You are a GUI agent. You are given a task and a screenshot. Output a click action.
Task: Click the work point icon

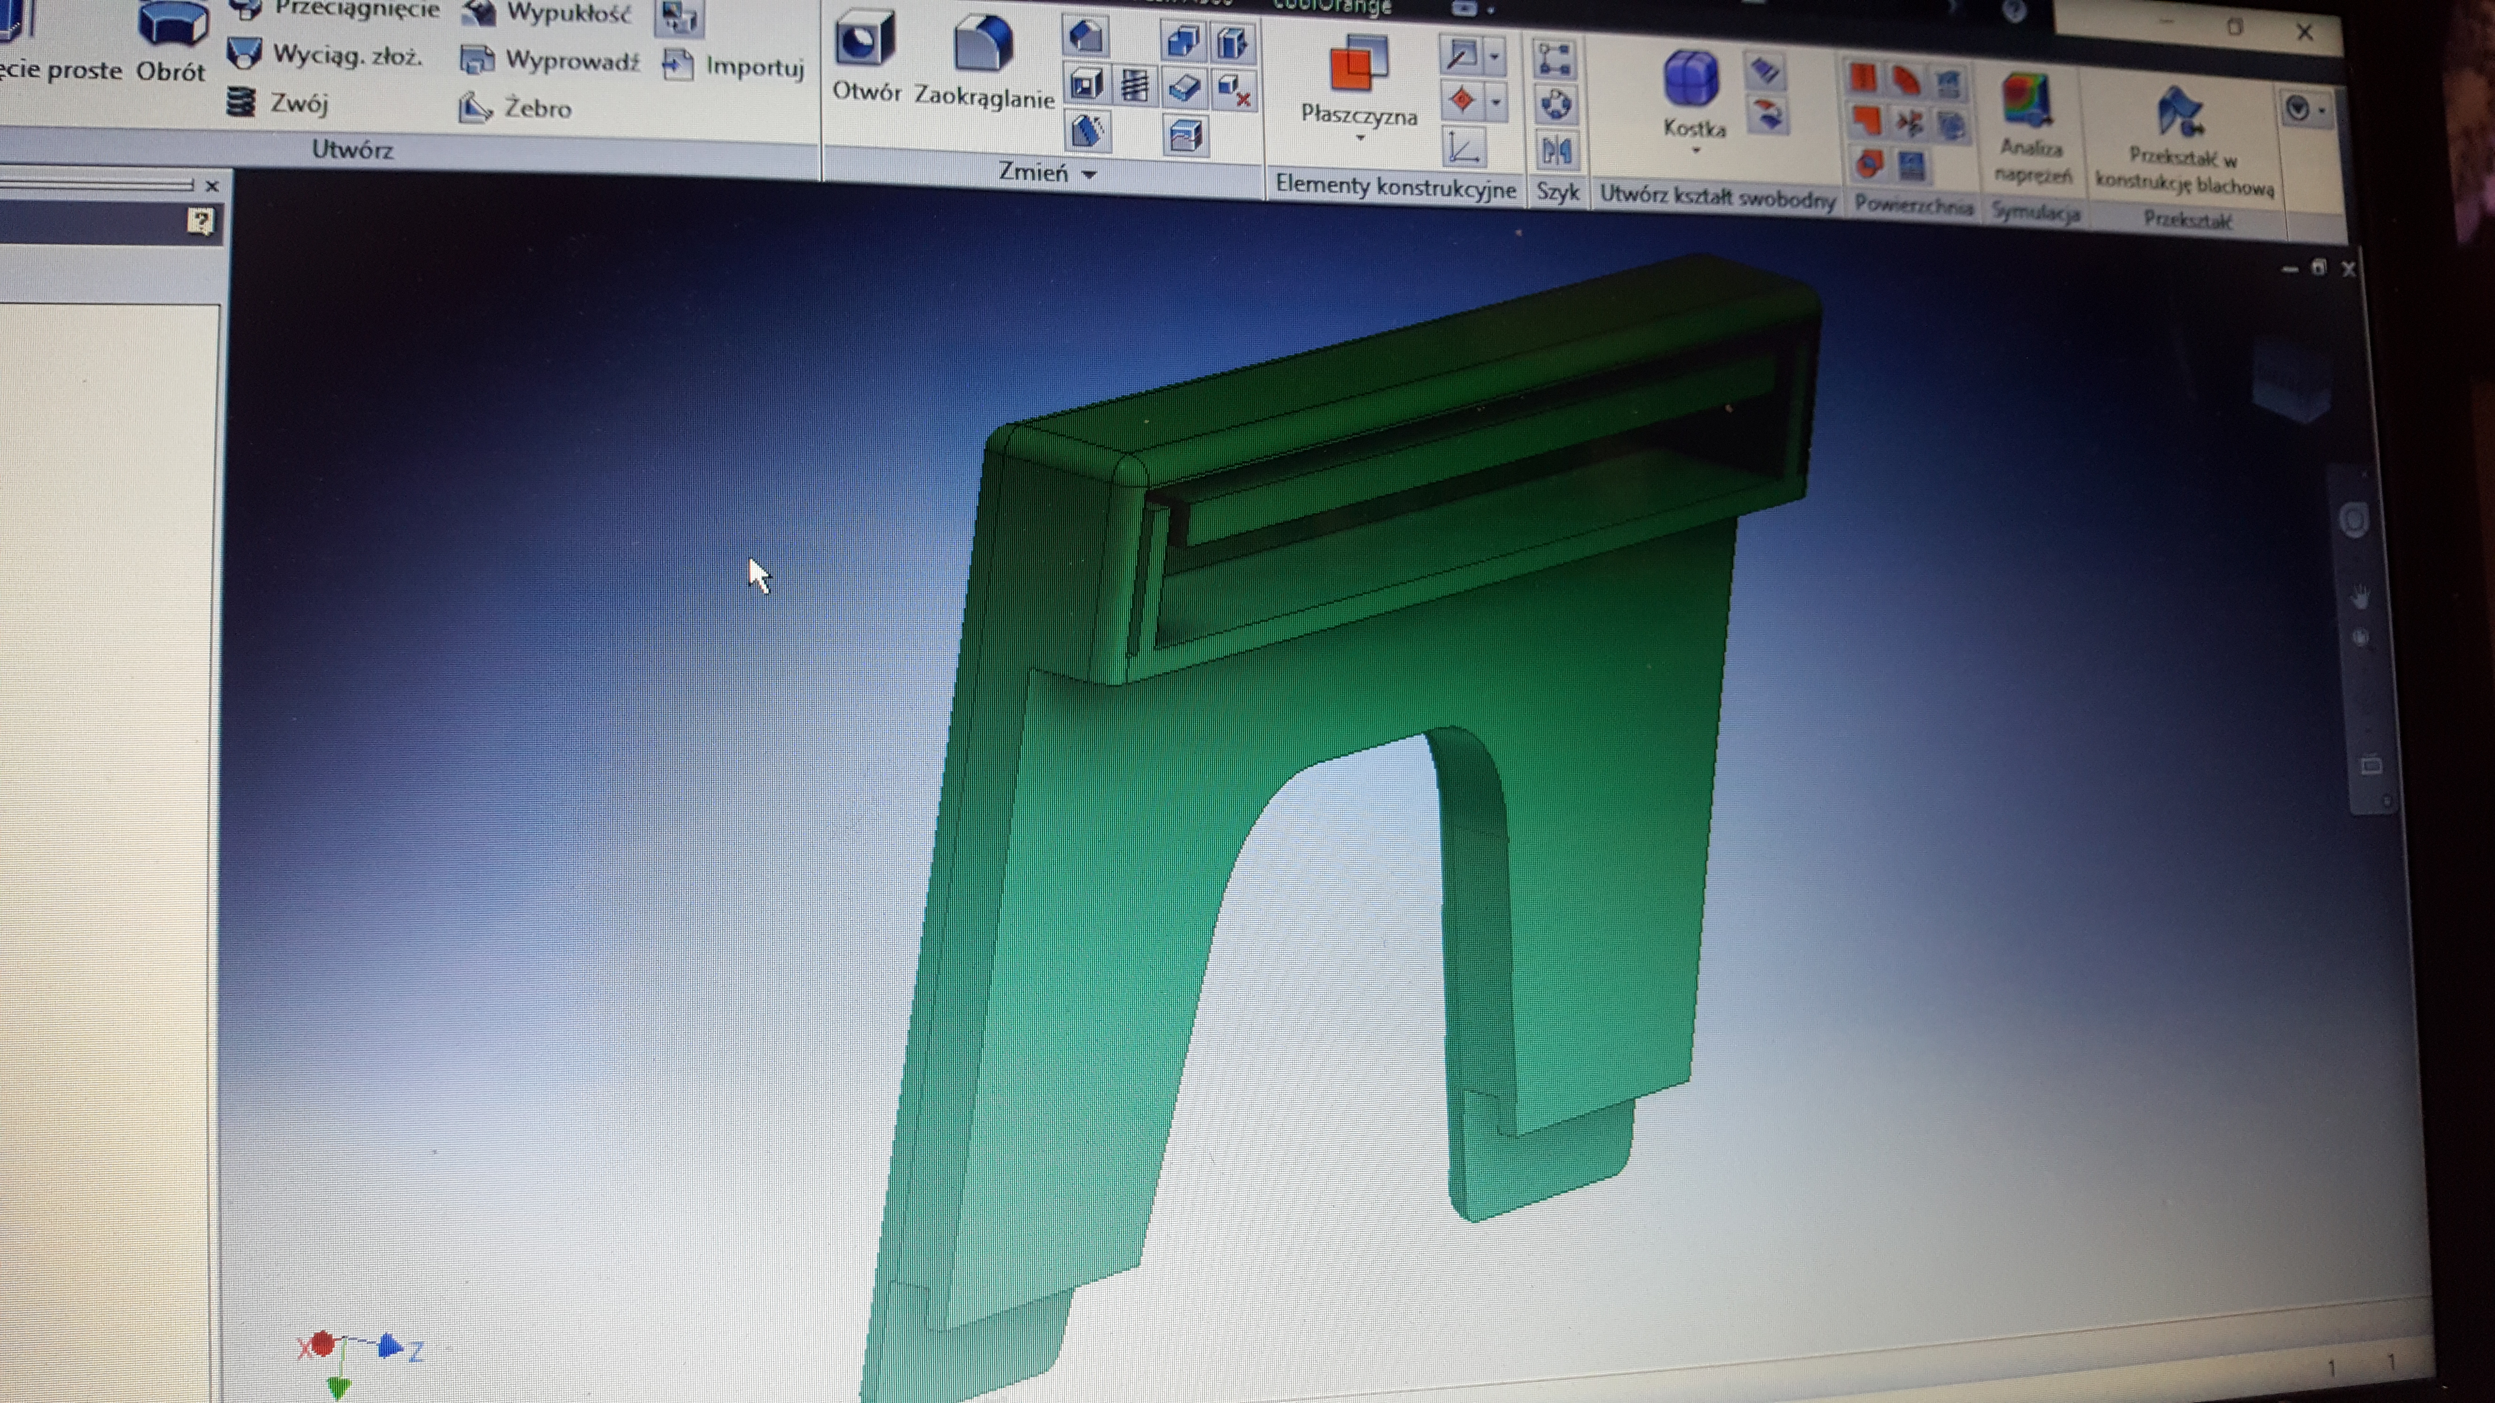(1463, 100)
